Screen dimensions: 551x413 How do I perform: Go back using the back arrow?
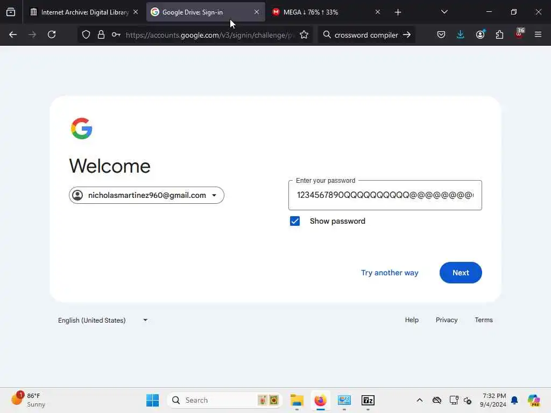coord(13,34)
